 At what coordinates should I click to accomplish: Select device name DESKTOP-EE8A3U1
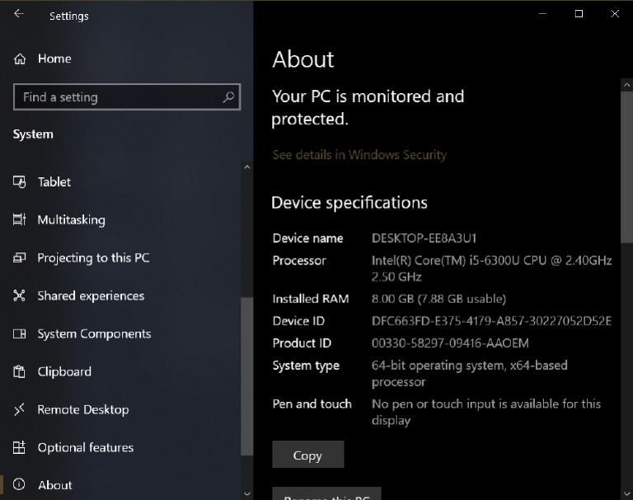(x=424, y=238)
